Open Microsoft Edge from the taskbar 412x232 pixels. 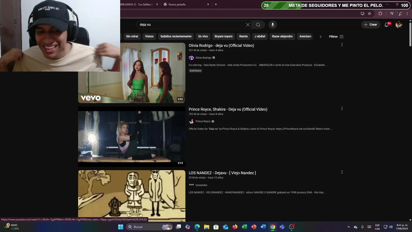197,227
